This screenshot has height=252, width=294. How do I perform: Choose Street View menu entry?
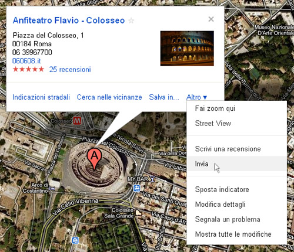[x=213, y=124]
